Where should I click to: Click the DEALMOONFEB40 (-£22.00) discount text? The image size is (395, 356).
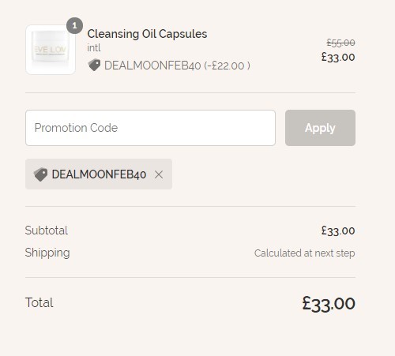pos(177,66)
